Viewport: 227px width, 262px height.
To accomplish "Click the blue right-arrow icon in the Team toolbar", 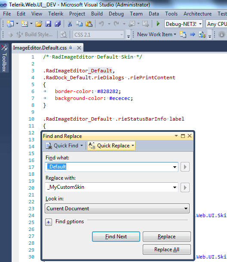I will point(193,34).
